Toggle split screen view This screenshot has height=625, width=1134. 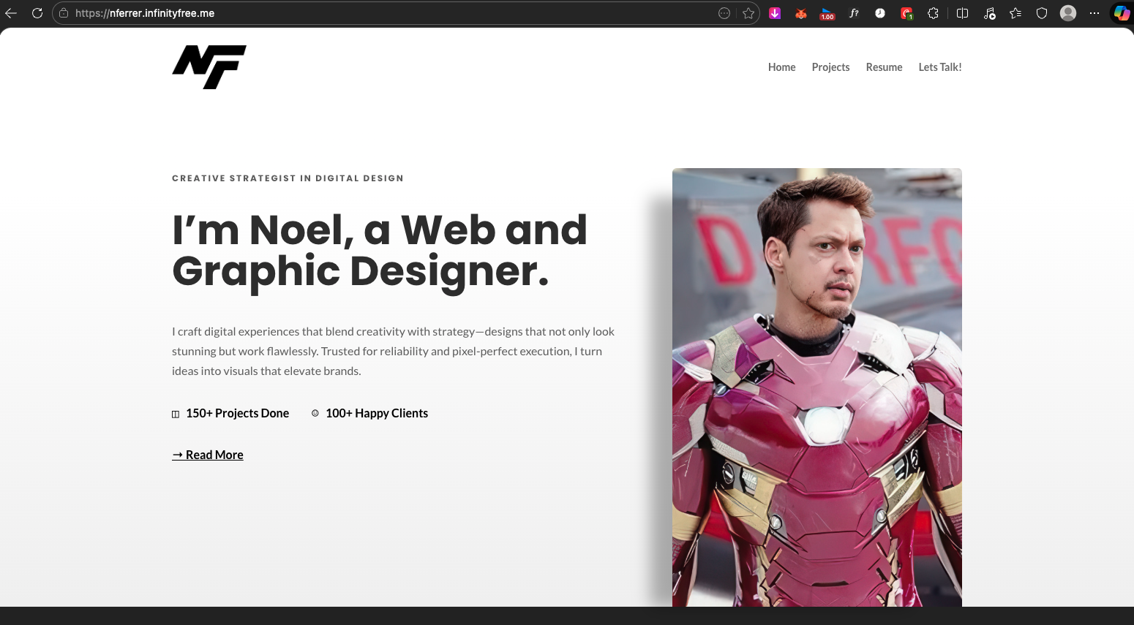point(963,13)
